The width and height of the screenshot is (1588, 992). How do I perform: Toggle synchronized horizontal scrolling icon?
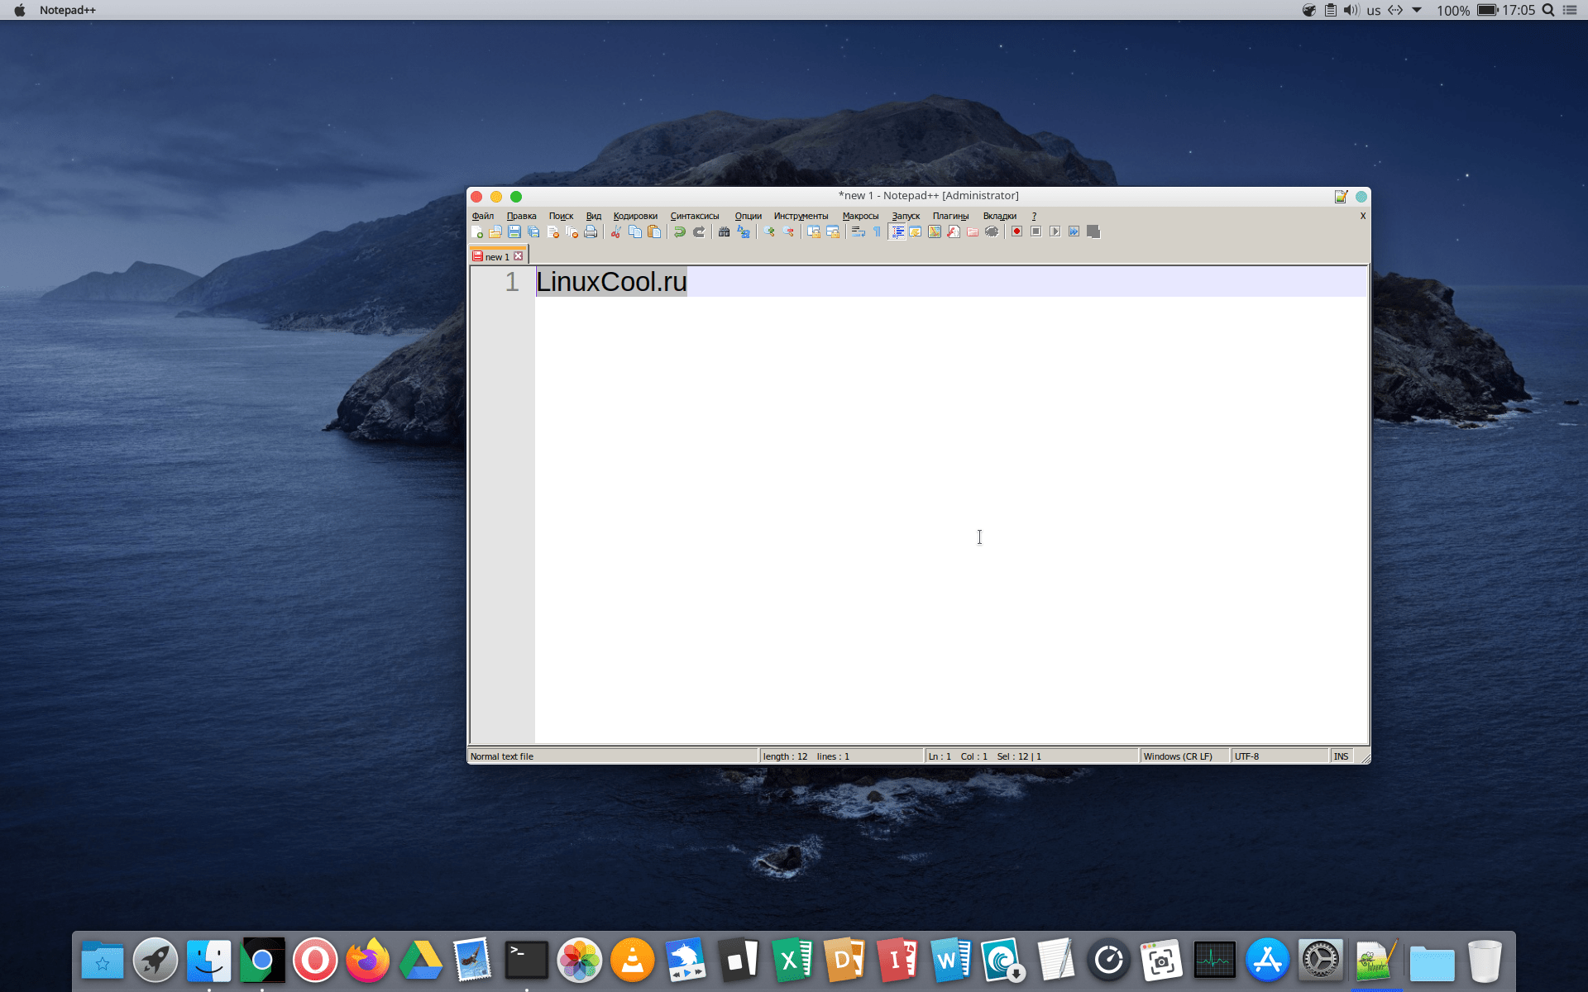tap(833, 232)
